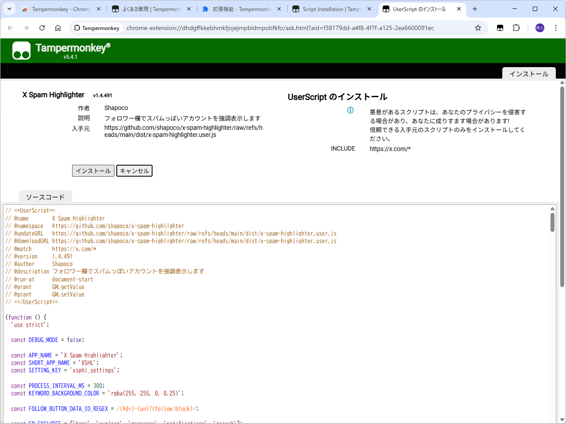
Task: Switch to the ソースコード tab
Action: coord(45,197)
